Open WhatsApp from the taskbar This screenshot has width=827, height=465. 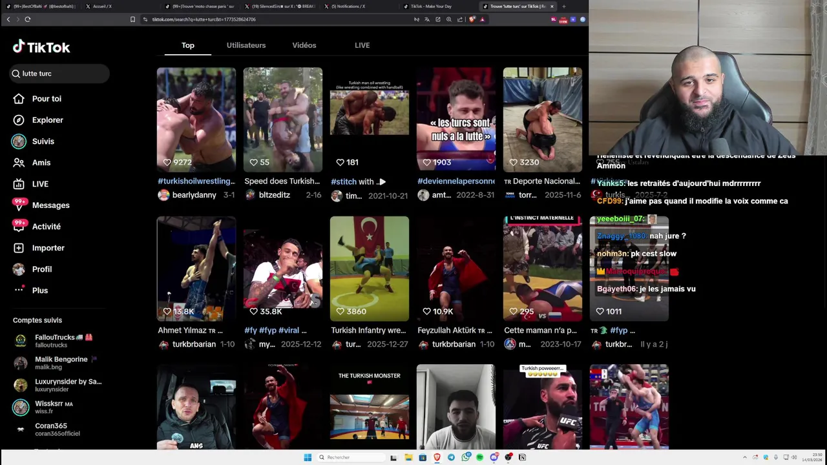pos(466,457)
